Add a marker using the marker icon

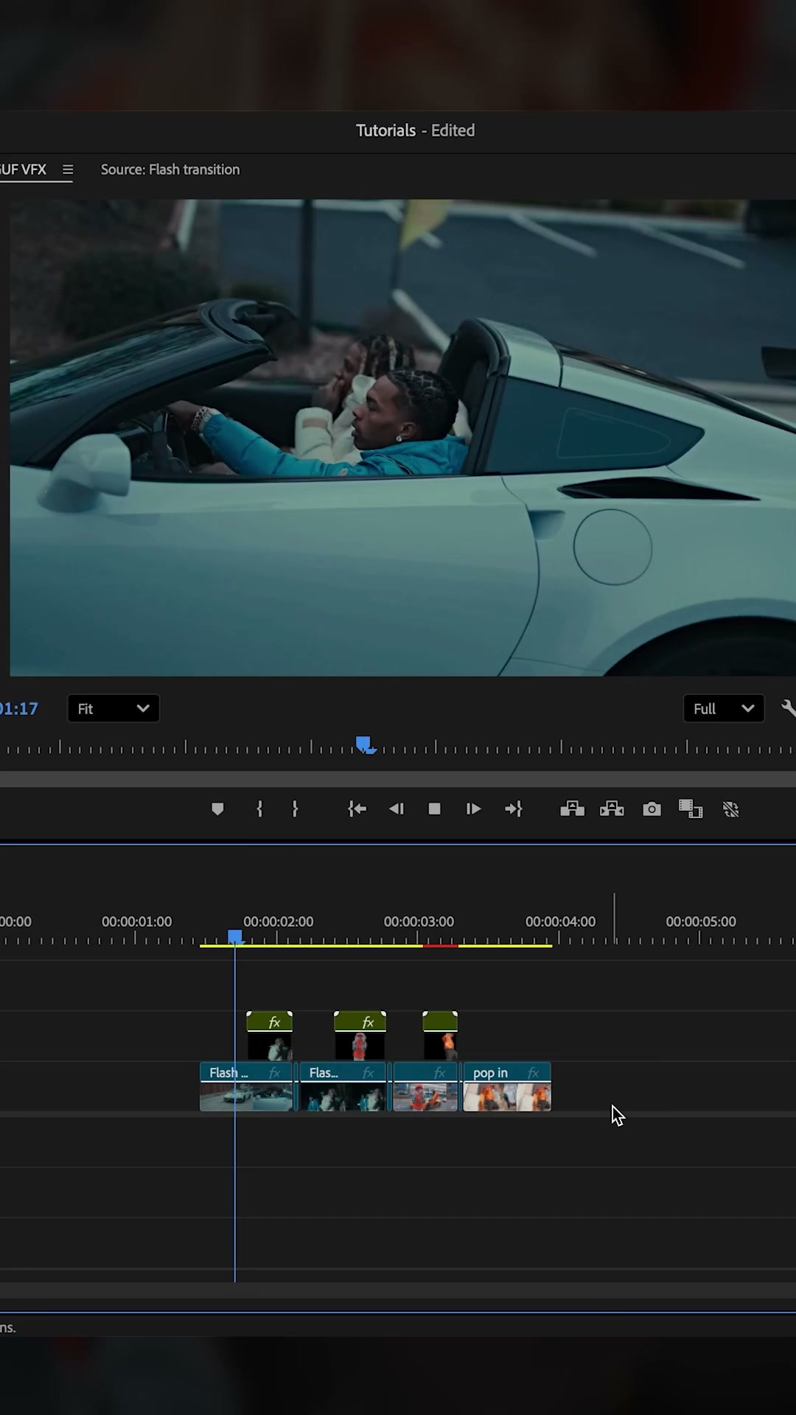[217, 809]
